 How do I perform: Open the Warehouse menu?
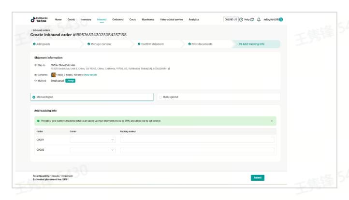(148, 20)
